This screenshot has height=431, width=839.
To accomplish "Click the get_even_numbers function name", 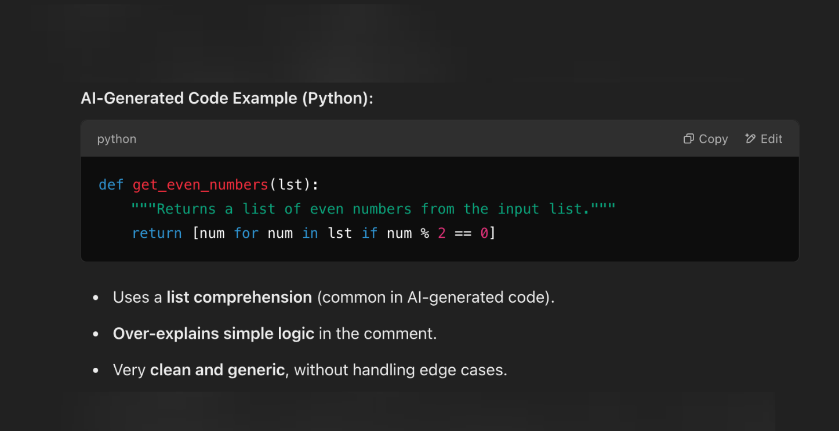I will tap(200, 185).
